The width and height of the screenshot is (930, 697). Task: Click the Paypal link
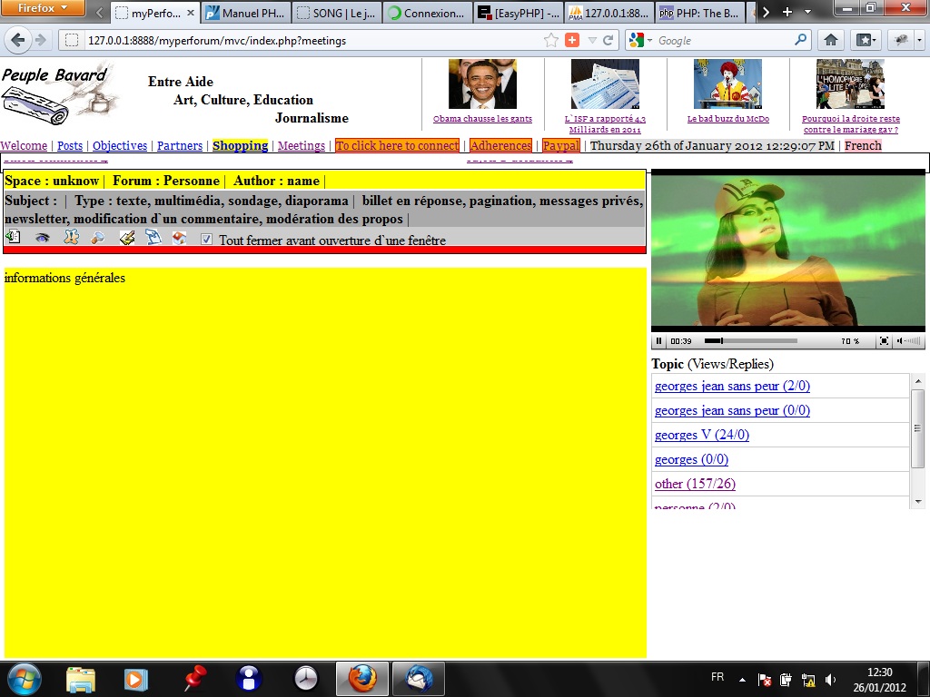click(x=561, y=145)
